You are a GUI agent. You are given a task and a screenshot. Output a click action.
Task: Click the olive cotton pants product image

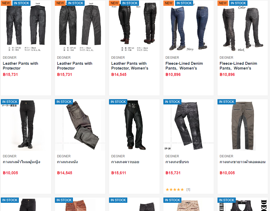243,125
